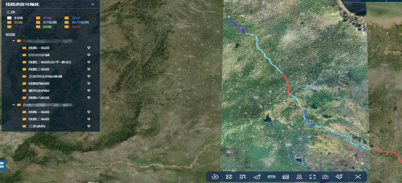This screenshot has width=402, height=183.
Task: Open the list search tool
Action: pos(243,177)
